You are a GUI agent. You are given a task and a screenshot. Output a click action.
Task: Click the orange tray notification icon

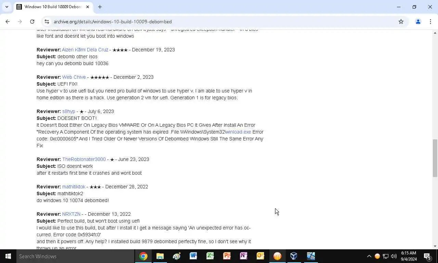(377, 256)
